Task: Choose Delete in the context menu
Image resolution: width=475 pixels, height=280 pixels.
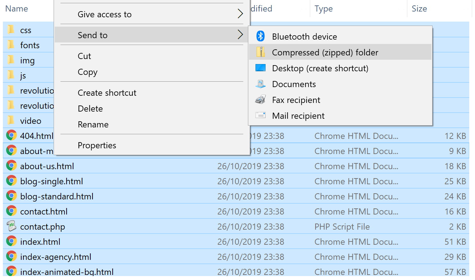Action: click(90, 109)
